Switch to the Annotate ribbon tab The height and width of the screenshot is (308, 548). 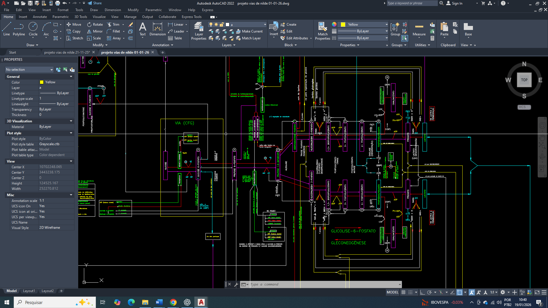tap(40, 17)
